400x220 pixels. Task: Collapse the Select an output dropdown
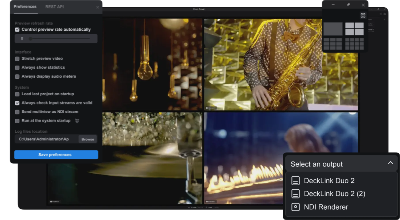click(x=341, y=164)
